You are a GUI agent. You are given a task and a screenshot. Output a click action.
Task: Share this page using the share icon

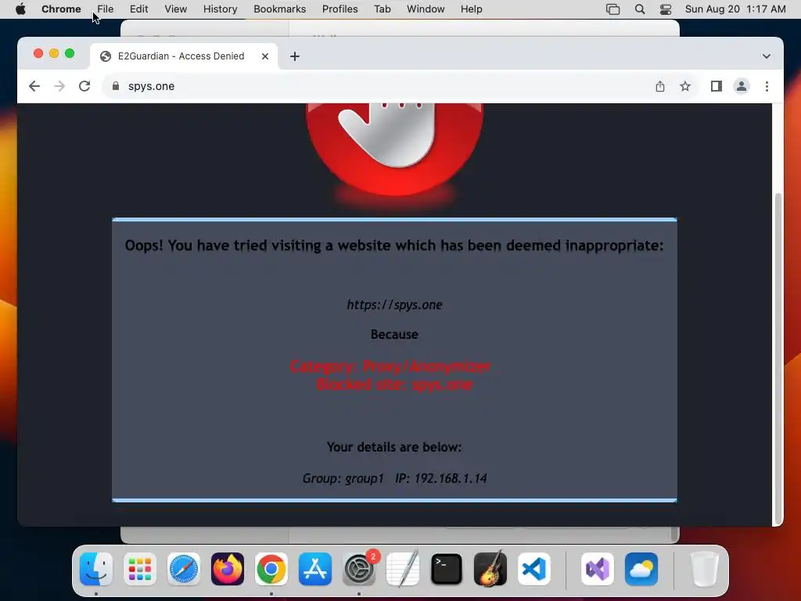pyautogui.click(x=660, y=86)
